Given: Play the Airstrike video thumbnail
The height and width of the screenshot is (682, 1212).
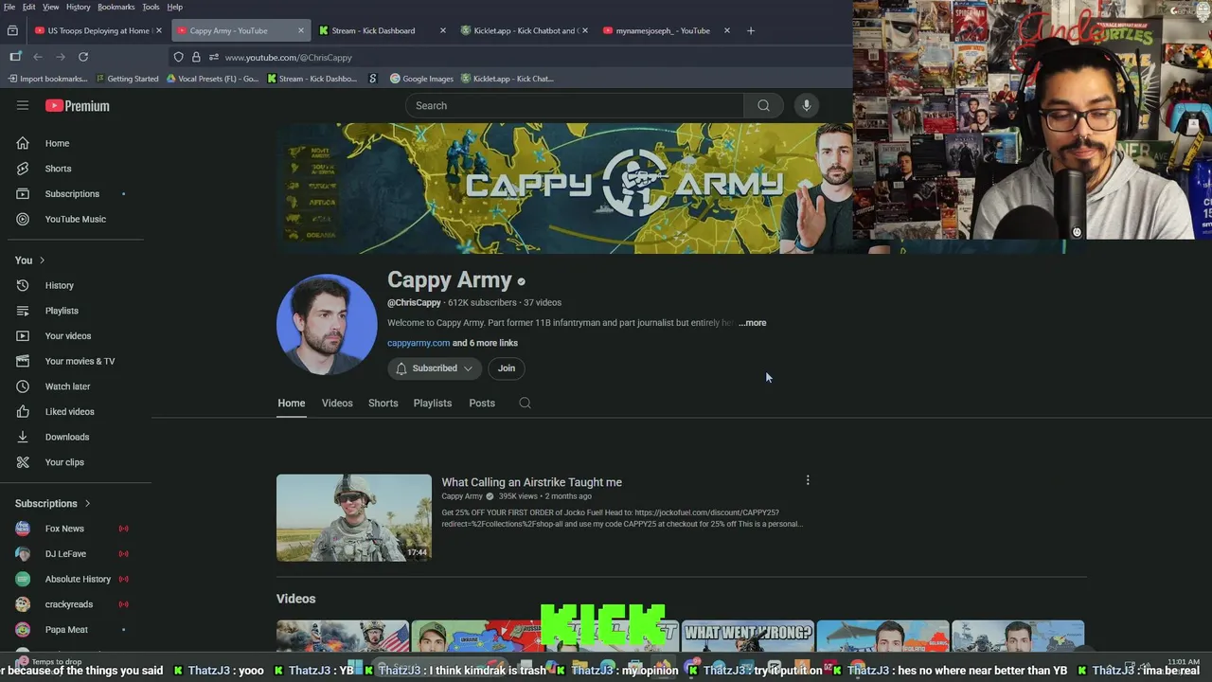Looking at the screenshot, I should pyautogui.click(x=354, y=518).
